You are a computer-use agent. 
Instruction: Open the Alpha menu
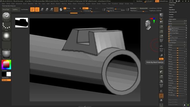point(3,4)
